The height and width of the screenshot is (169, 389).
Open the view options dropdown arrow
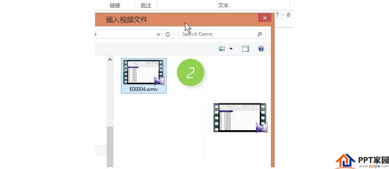pyautogui.click(x=231, y=49)
